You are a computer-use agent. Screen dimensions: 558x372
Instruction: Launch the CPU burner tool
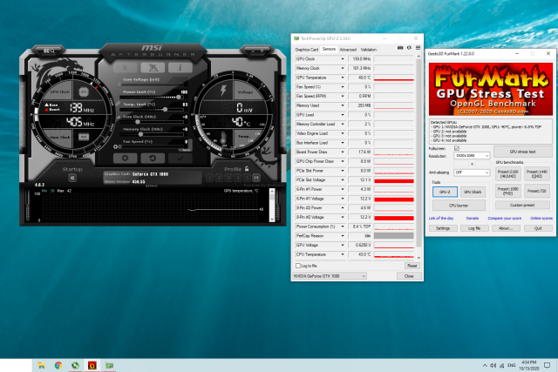459,206
